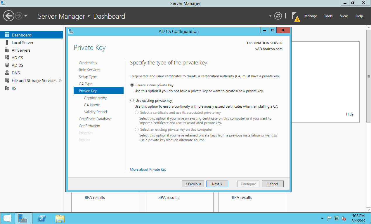This screenshot has width=371, height=224.
Task: Click the refresh dashboard icon
Action: click(x=278, y=16)
